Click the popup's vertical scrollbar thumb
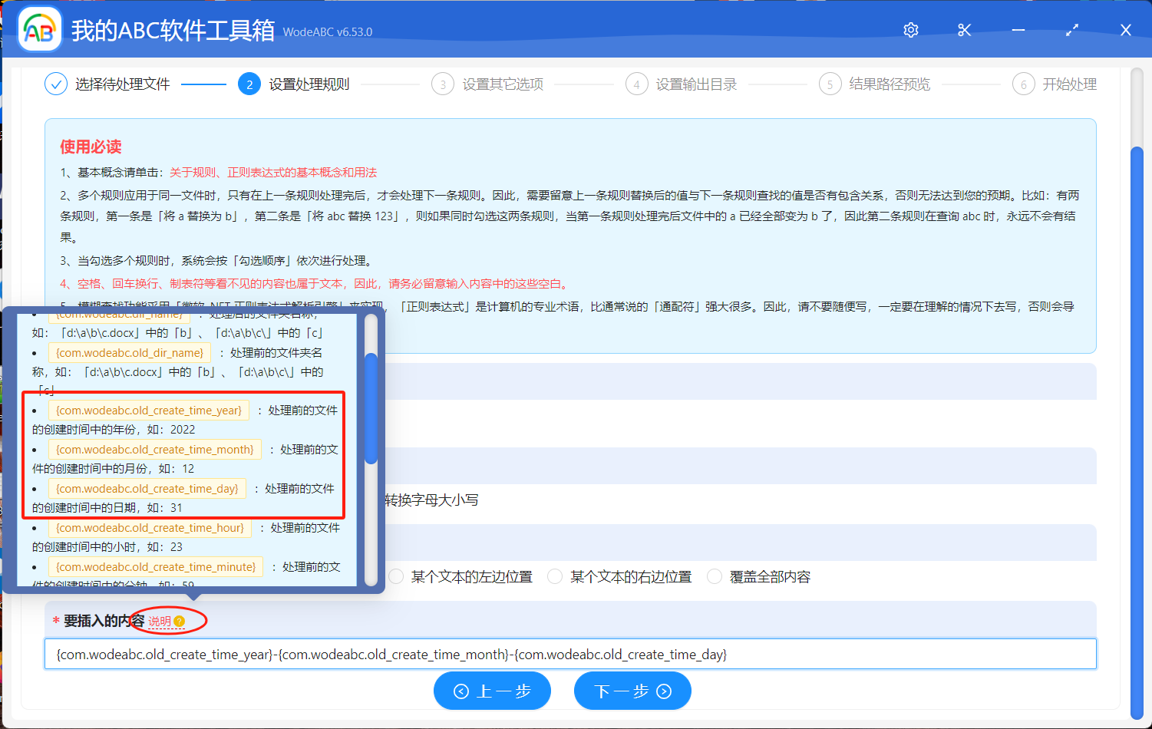 point(371,408)
